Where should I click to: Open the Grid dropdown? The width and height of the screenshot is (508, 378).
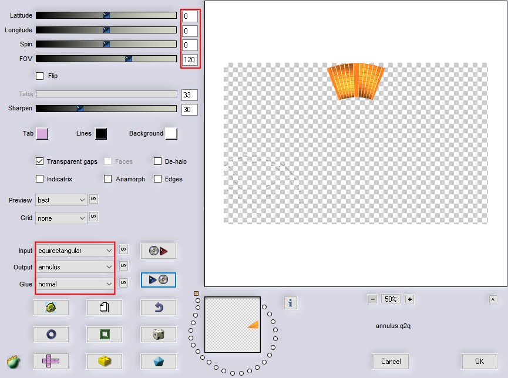tap(61, 218)
